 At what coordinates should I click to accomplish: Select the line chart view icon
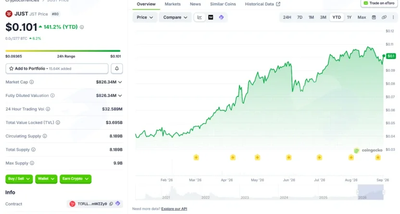[x=200, y=17]
